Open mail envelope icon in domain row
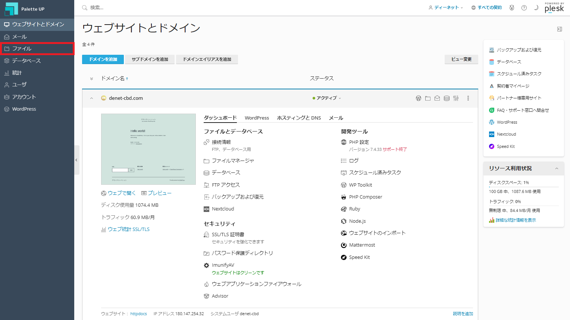Viewport: 570px width, 320px height. (x=437, y=98)
